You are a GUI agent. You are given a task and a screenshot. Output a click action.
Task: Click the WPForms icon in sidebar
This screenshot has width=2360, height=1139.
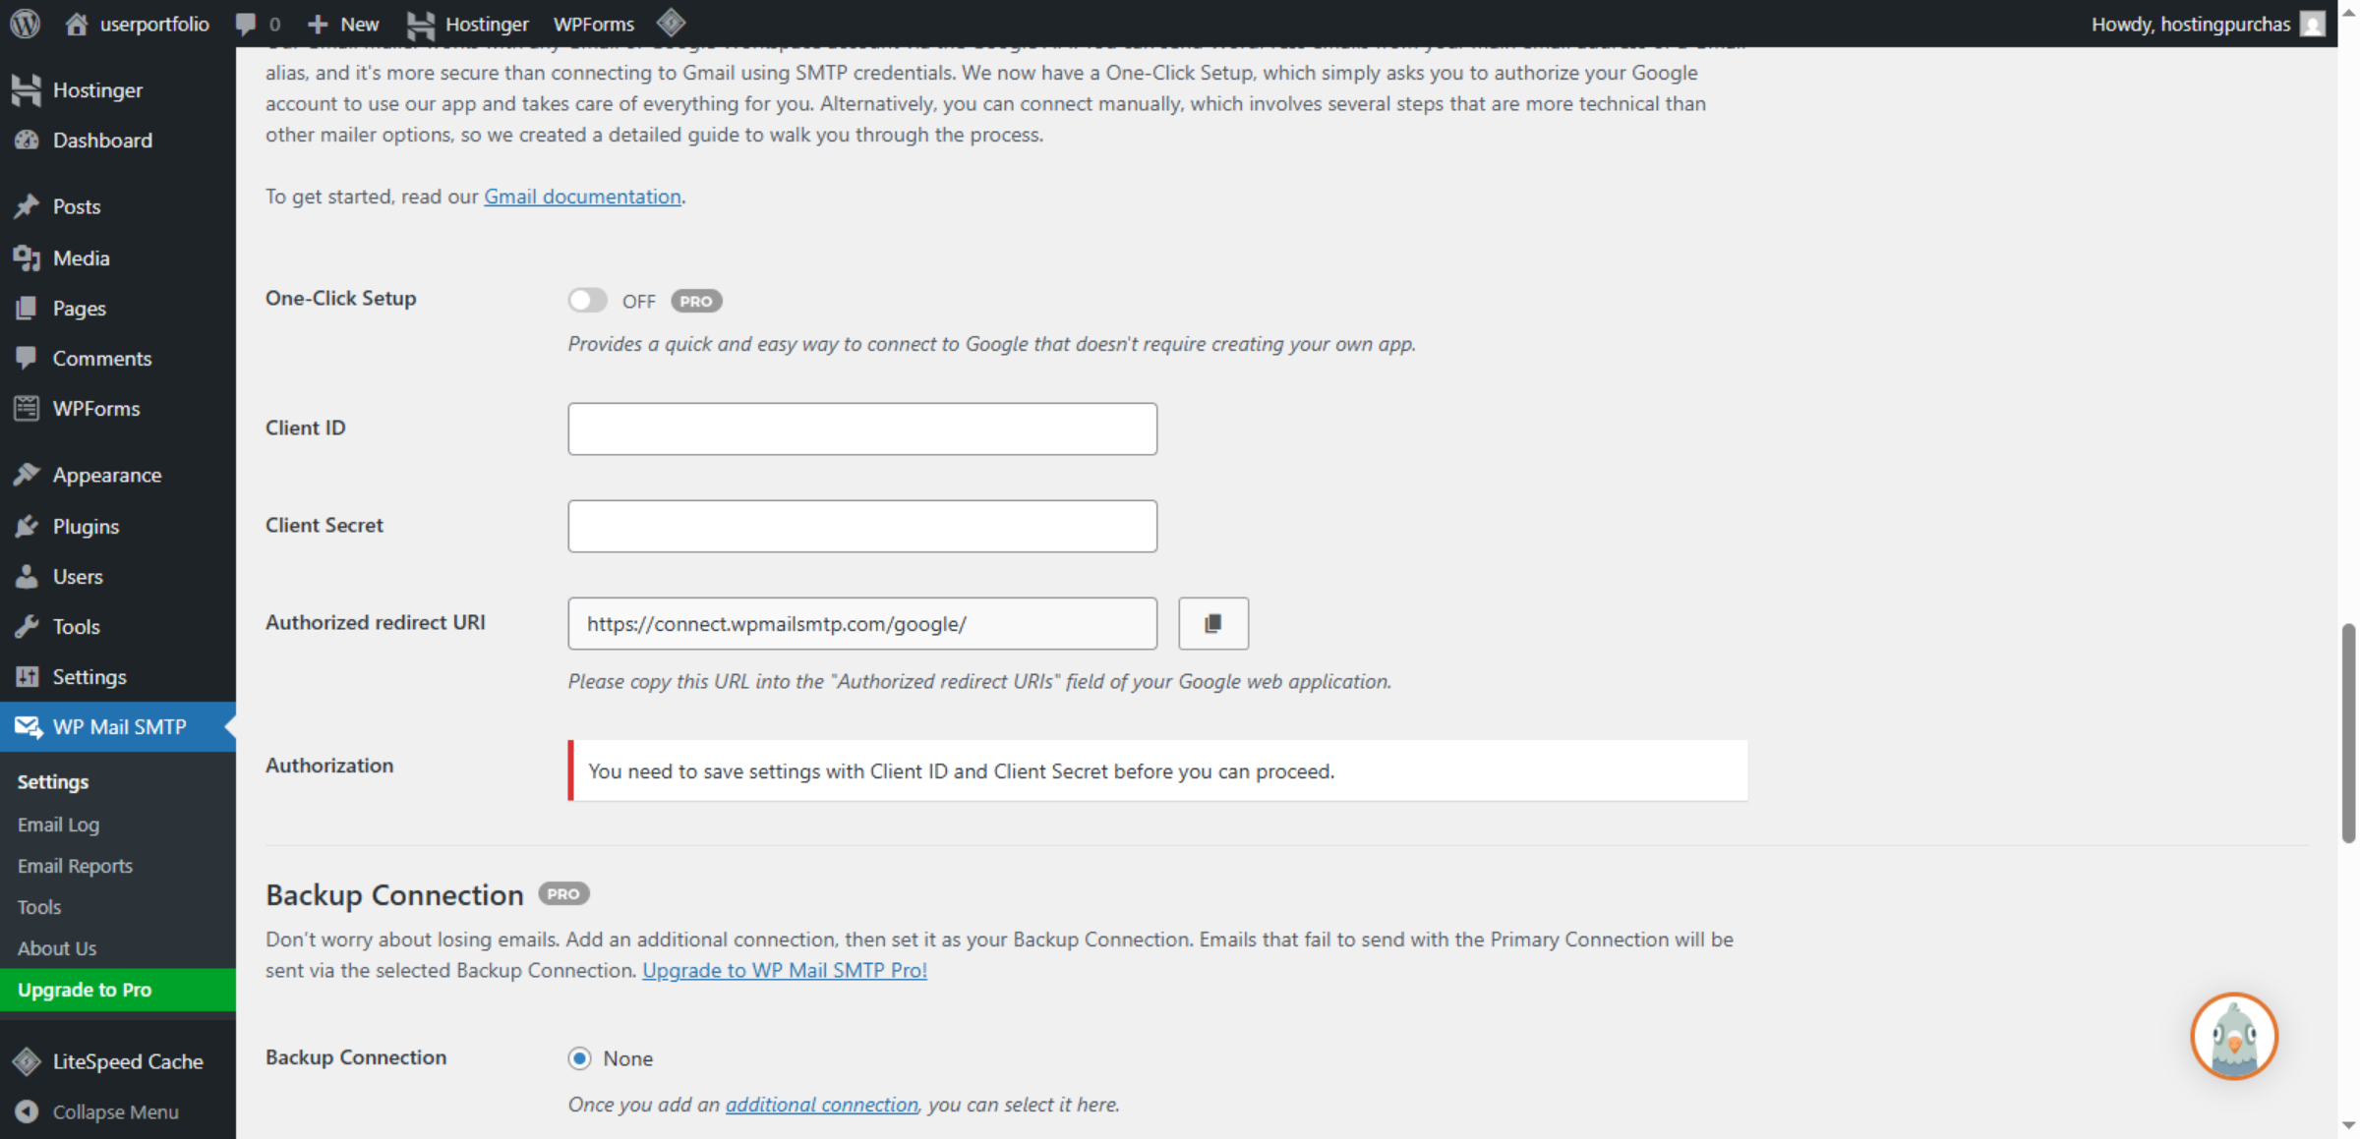(27, 408)
